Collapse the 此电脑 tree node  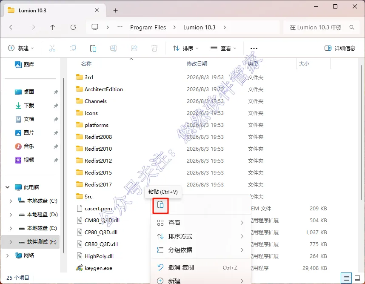point(8,187)
